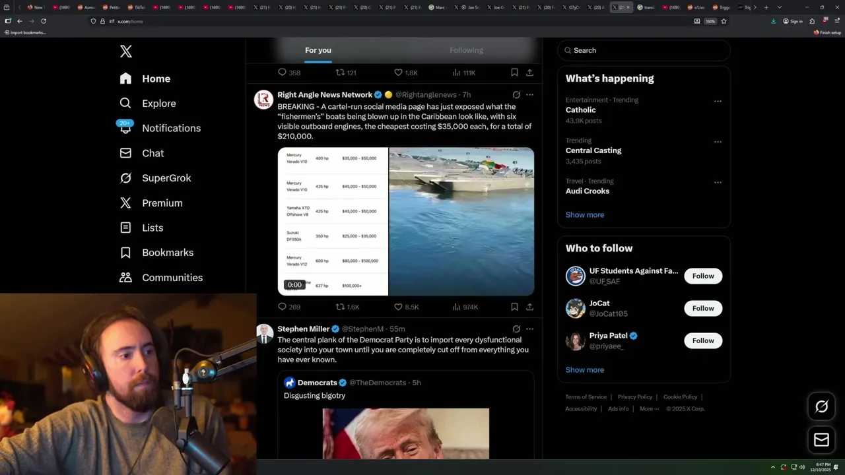
Task: Bookmark the Right Angle News post
Action: pos(514,307)
